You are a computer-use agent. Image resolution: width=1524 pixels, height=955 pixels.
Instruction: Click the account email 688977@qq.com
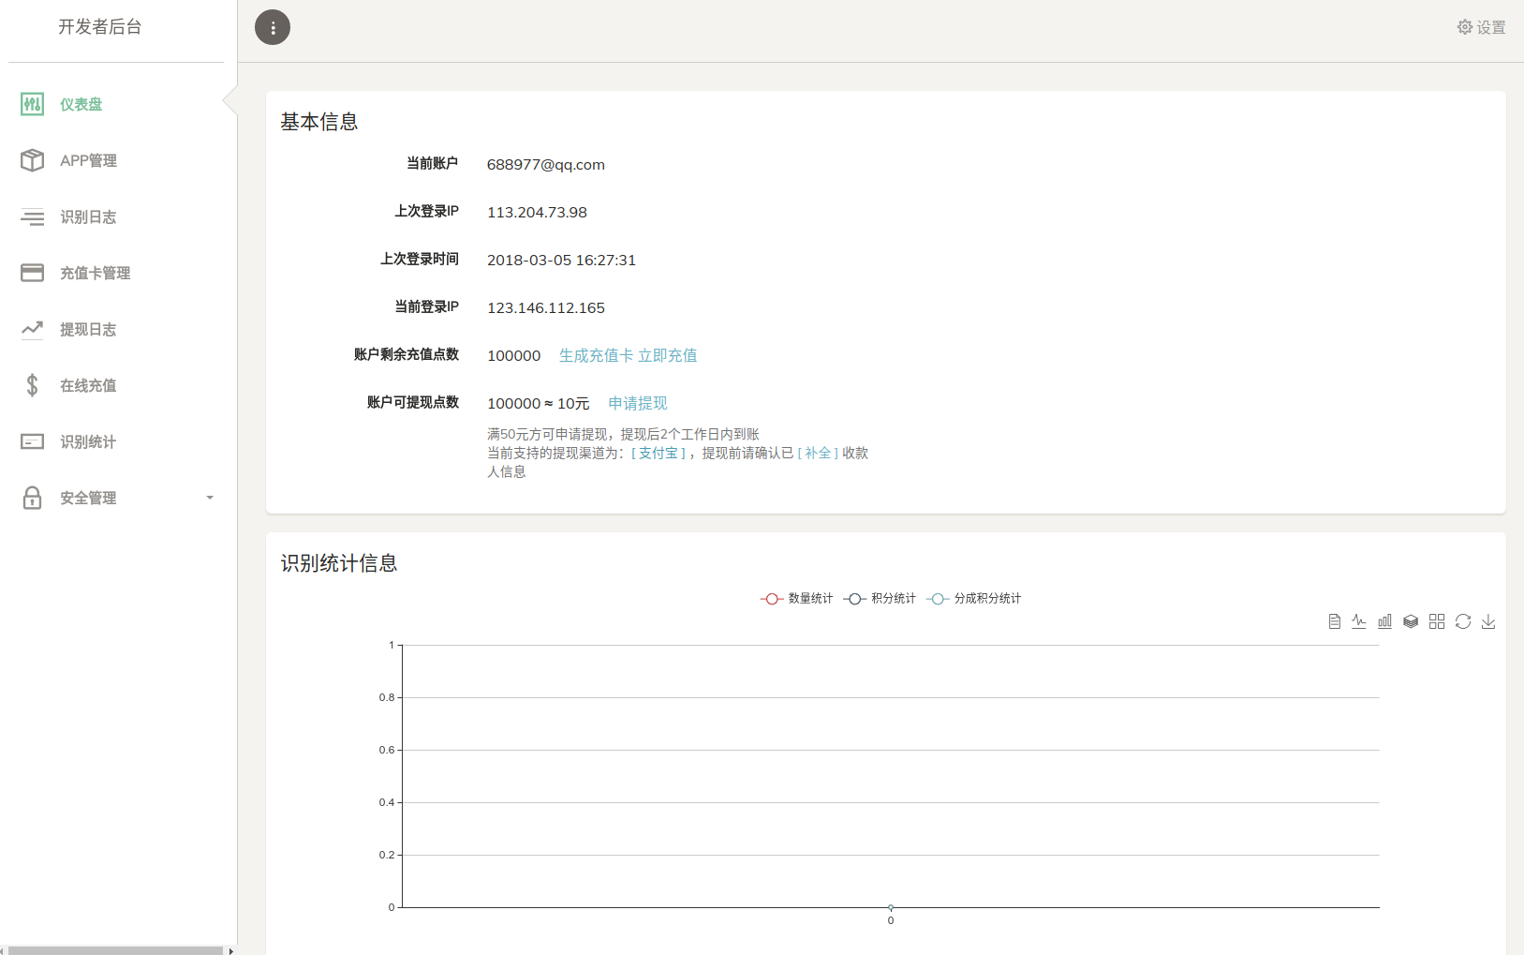(546, 165)
